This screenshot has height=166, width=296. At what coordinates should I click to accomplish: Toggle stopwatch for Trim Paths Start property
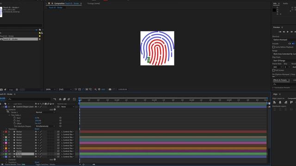pyautogui.click(x=14, y=118)
